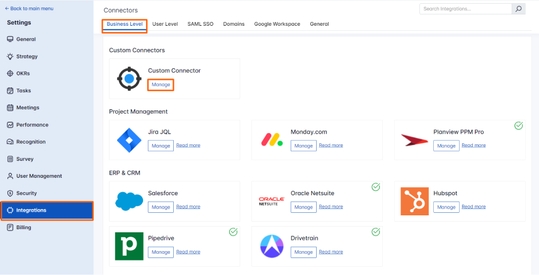Click the Recognition chat icon
Screen dimensions: 539x275
[10, 142]
